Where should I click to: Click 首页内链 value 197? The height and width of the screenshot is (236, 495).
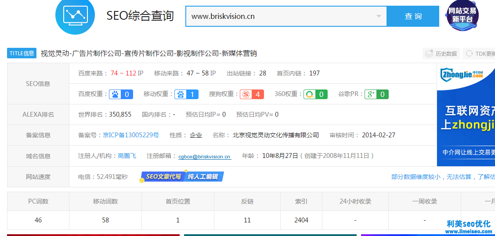(314, 73)
